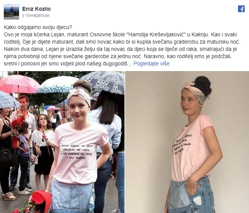This screenshot has width=249, height=213.
Task: Open Eniz Kozlic's profile picture
Action: coord(11,12)
